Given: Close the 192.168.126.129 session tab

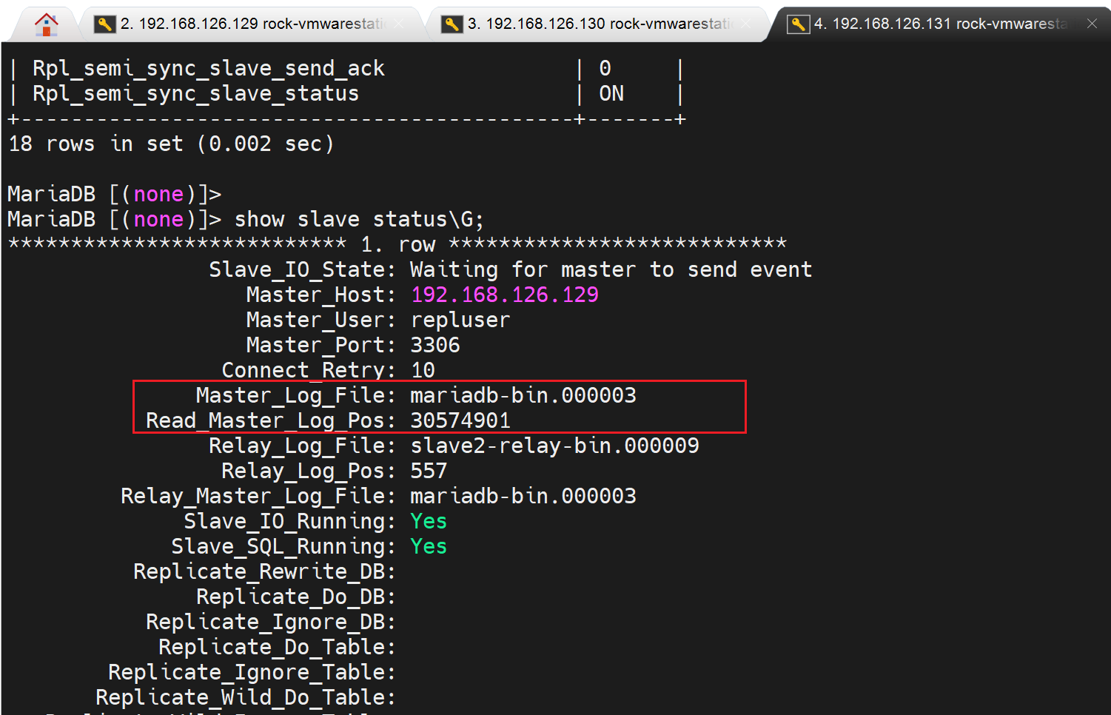Looking at the screenshot, I should [x=399, y=24].
